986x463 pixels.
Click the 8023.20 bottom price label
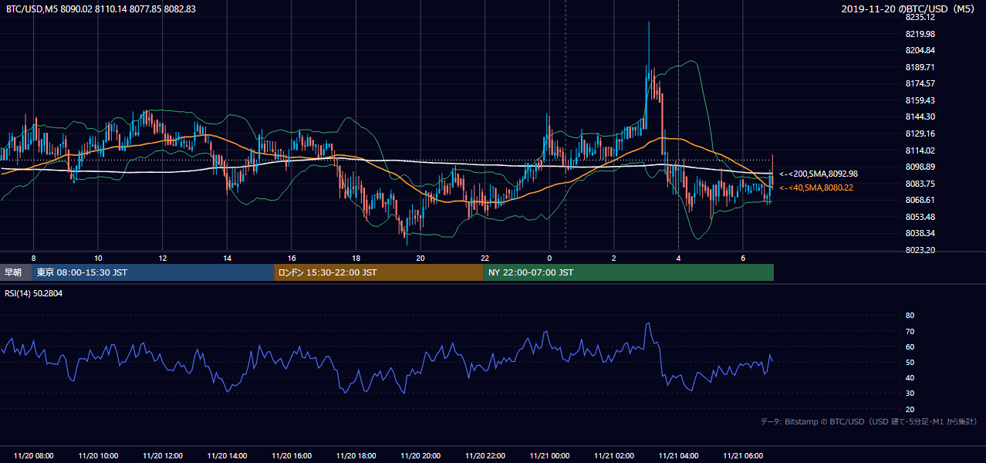click(x=920, y=250)
